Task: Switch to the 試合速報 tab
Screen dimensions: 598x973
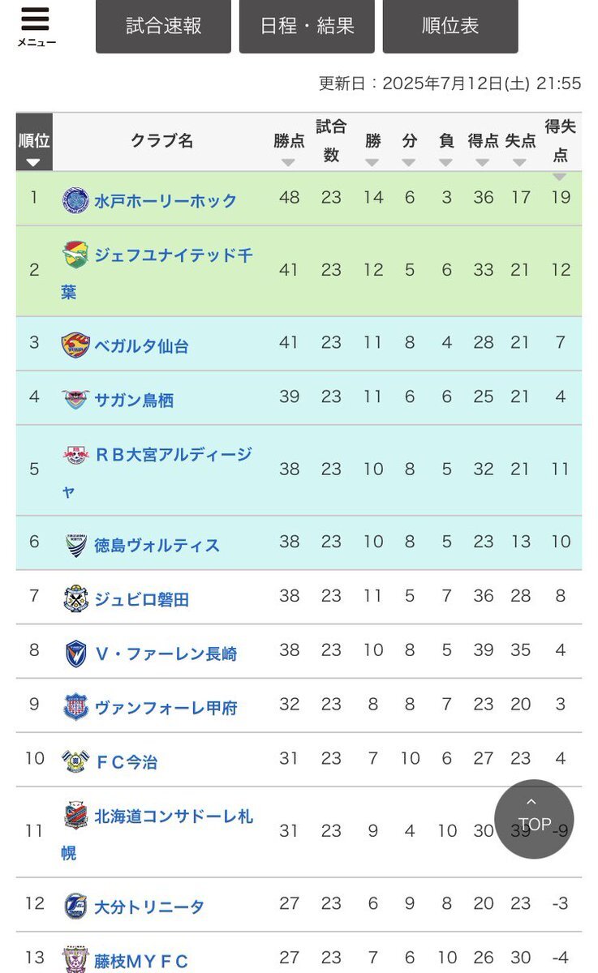Action: click(163, 26)
